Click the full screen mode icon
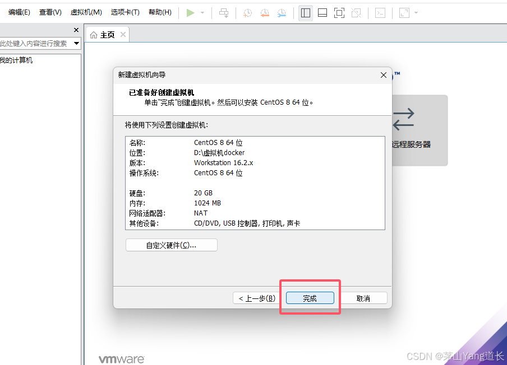The image size is (507, 365). [339, 13]
